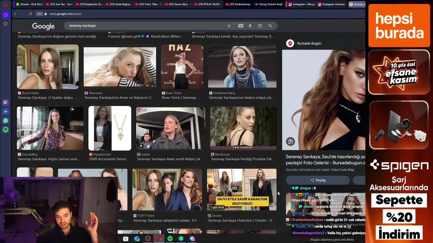Open Google Lens image search icon
433x243 pixels.
(x=260, y=26)
